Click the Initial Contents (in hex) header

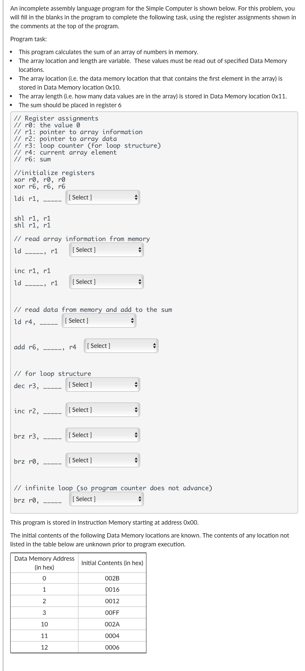point(112,563)
